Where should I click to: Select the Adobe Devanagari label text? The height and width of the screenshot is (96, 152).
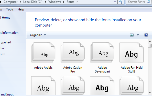tap(102, 69)
